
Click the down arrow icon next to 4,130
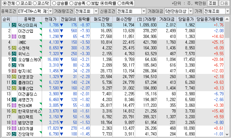click(61, 42)
